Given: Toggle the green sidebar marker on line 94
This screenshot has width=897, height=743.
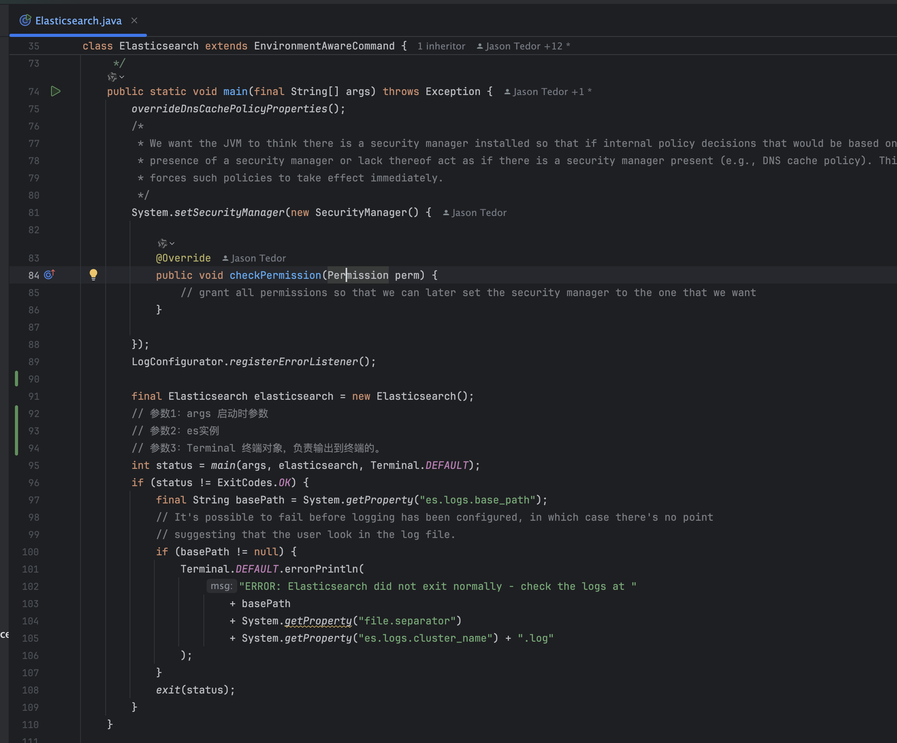Looking at the screenshot, I should point(16,447).
